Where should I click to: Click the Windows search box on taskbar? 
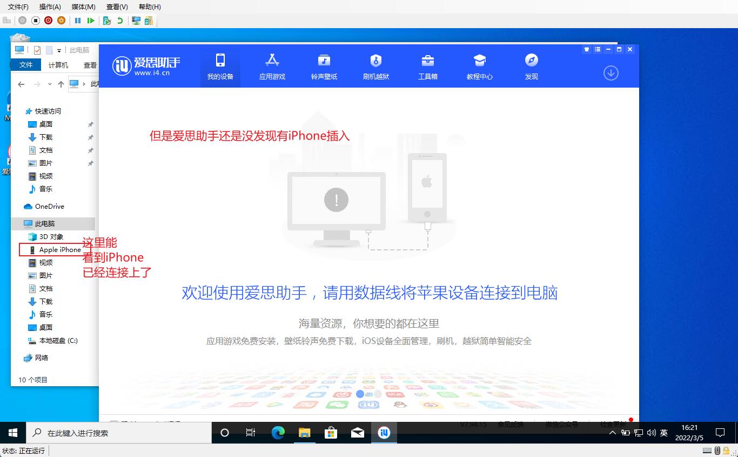119,433
